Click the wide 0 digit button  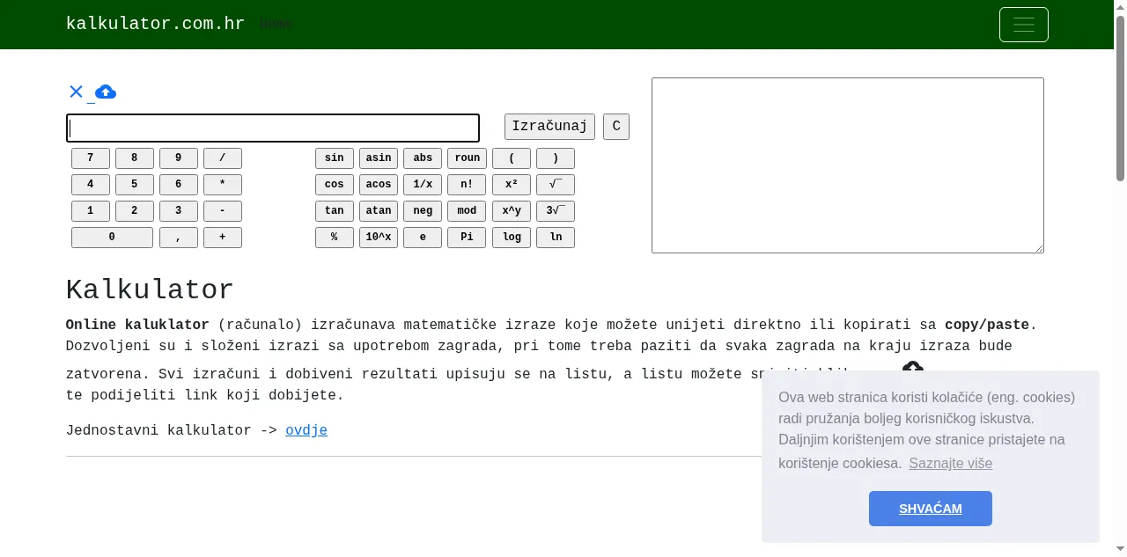tap(112, 238)
